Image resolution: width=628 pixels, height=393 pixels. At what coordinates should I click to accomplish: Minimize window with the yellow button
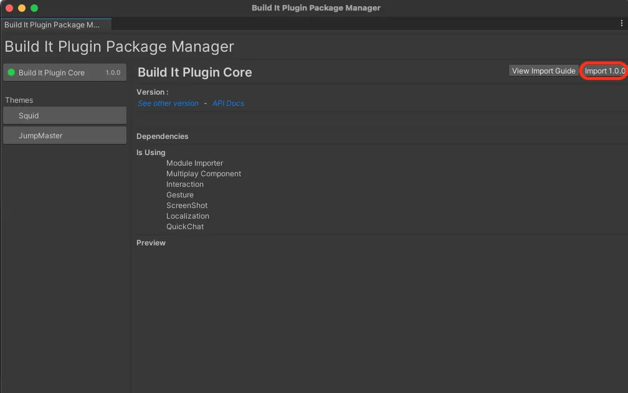(22, 8)
